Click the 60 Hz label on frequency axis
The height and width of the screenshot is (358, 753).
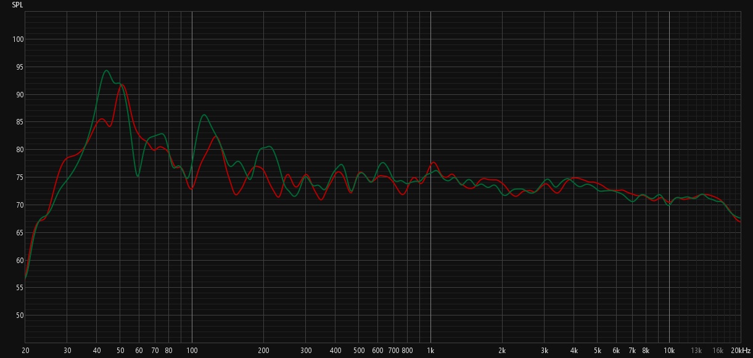coord(139,351)
